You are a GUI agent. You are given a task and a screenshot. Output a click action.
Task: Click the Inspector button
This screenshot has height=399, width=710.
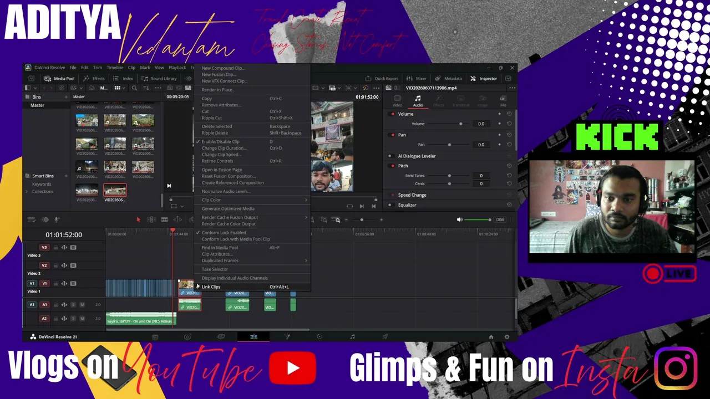pyautogui.click(x=484, y=79)
